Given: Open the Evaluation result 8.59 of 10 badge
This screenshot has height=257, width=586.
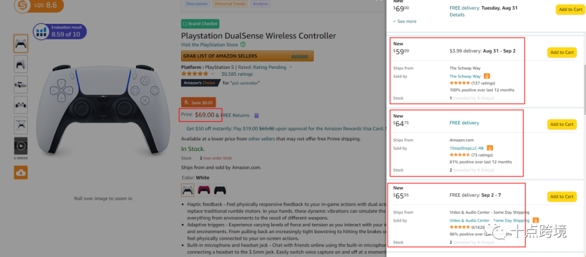Looking at the screenshot, I should [x=60, y=32].
